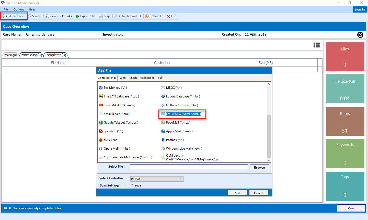
Task: Select eM Client icon
Action: point(101,140)
